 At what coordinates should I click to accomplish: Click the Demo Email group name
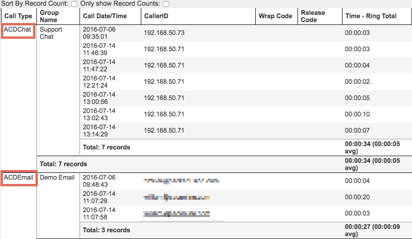pyautogui.click(x=57, y=178)
